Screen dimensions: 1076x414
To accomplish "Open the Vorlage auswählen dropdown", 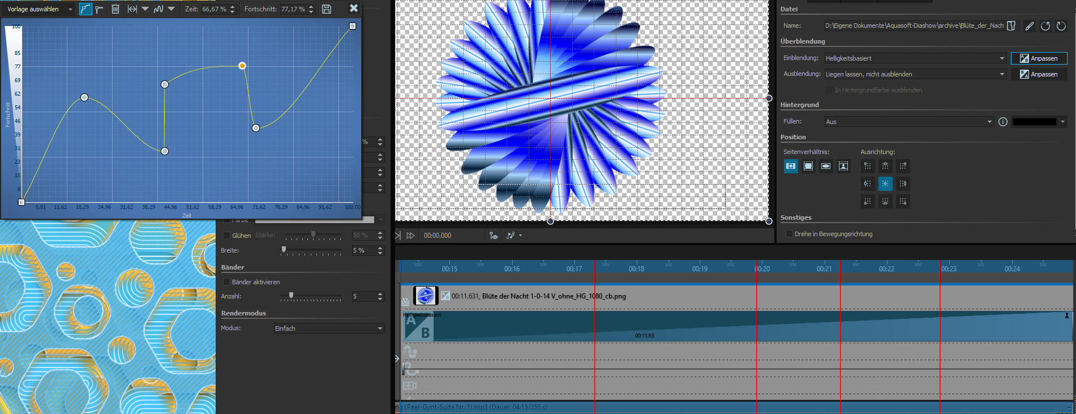I will pyautogui.click(x=40, y=9).
